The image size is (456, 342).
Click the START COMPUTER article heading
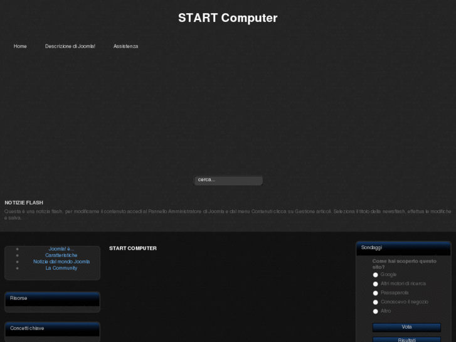(133, 248)
